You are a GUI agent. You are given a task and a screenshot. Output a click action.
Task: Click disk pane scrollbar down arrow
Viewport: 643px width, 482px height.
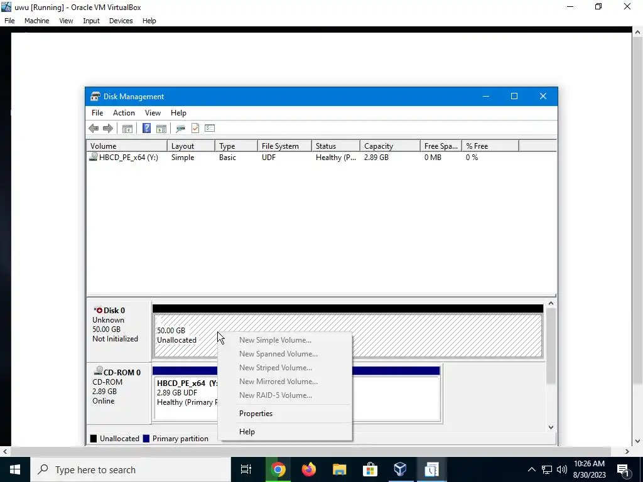pos(551,427)
